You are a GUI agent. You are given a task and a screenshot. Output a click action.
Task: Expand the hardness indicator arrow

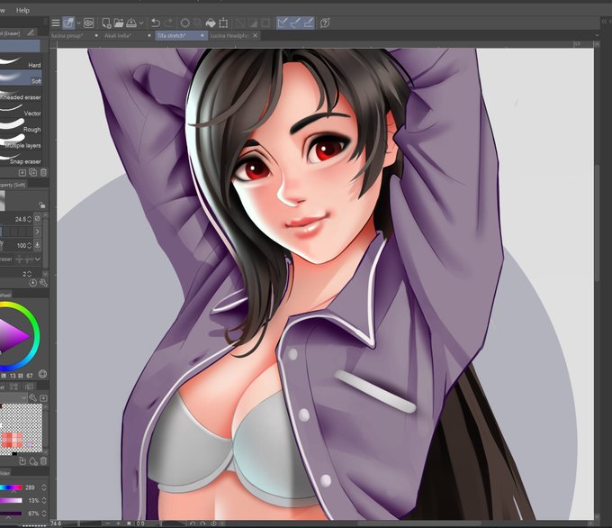click(x=38, y=232)
